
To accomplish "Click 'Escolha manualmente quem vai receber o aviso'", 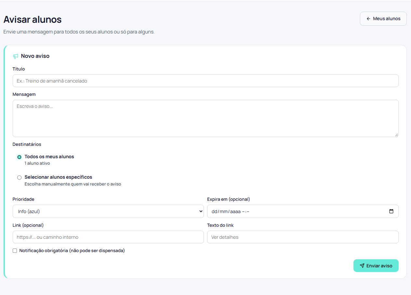I will coord(73,184).
